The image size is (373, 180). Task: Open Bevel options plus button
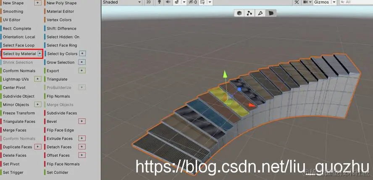[x=82, y=121]
